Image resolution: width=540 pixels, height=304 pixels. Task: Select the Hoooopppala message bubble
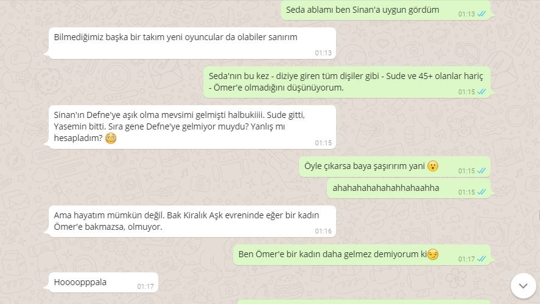click(103, 283)
